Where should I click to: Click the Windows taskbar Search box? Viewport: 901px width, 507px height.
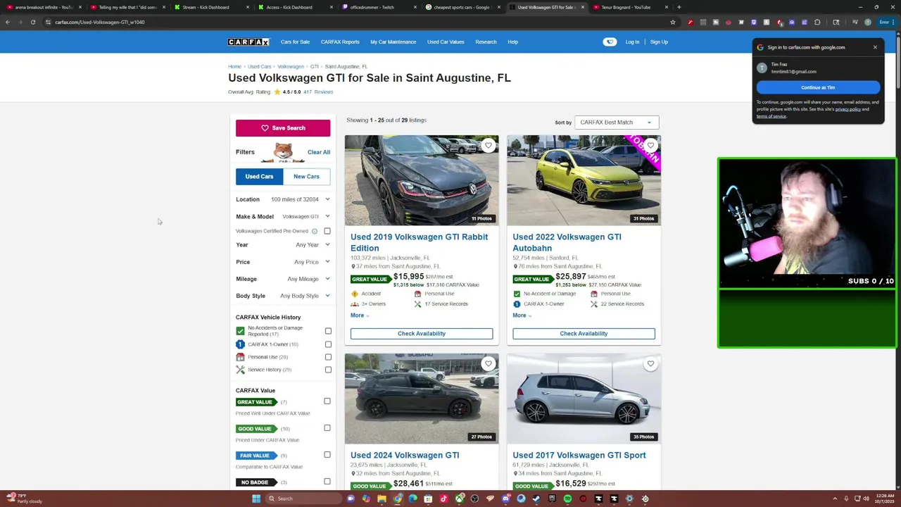[x=303, y=499]
